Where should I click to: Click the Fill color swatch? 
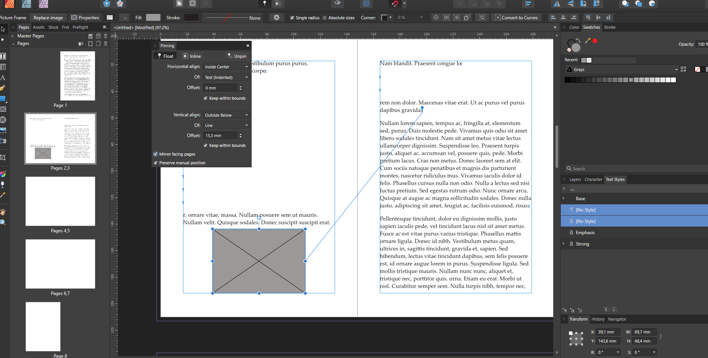point(153,18)
